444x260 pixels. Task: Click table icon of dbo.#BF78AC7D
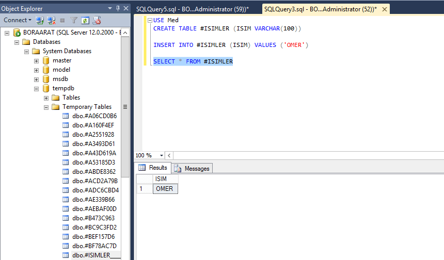pos(66,246)
